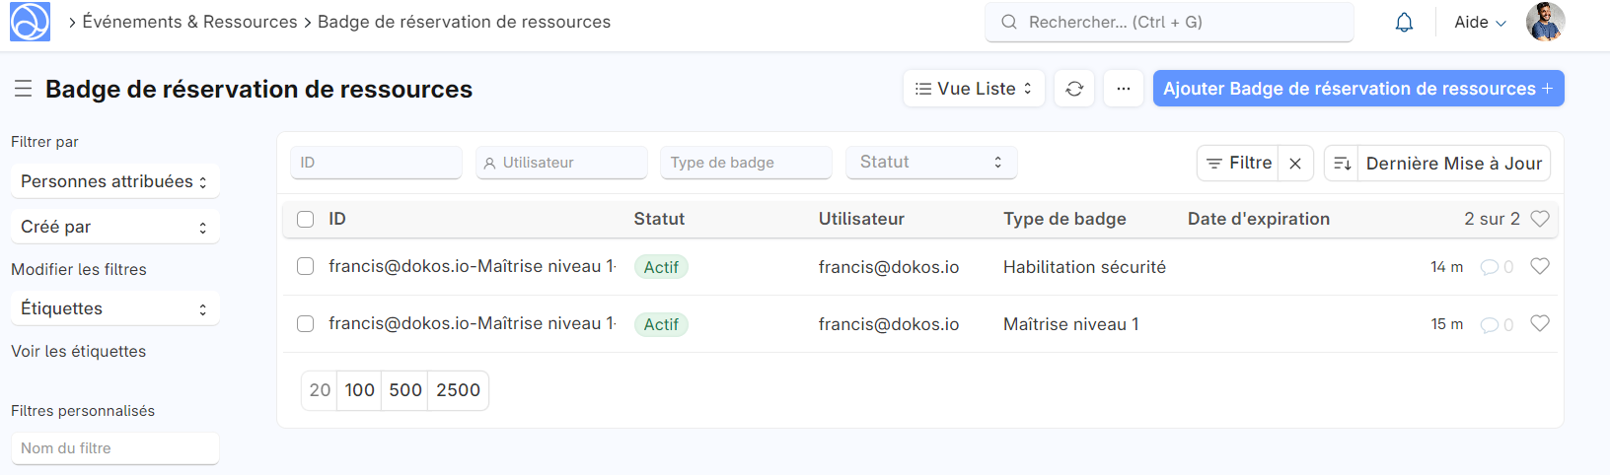
Task: Click Habilitation sécurité badge type
Action: [x=1084, y=267]
